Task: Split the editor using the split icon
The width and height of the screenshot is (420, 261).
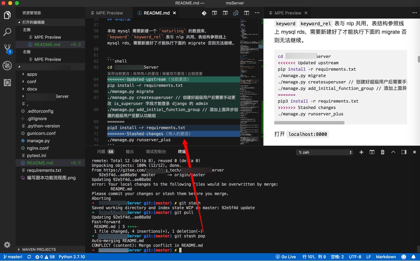Action: click(247, 13)
